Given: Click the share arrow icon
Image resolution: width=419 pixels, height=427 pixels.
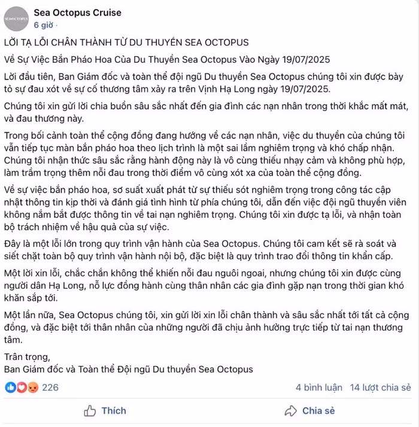Looking at the screenshot, I should 291,411.
